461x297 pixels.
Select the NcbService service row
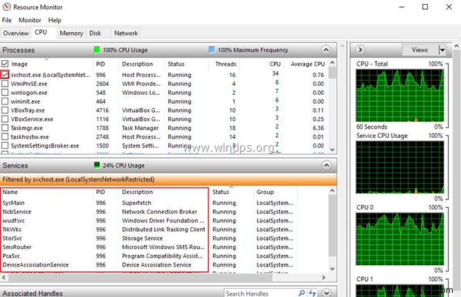pyautogui.click(x=149, y=212)
